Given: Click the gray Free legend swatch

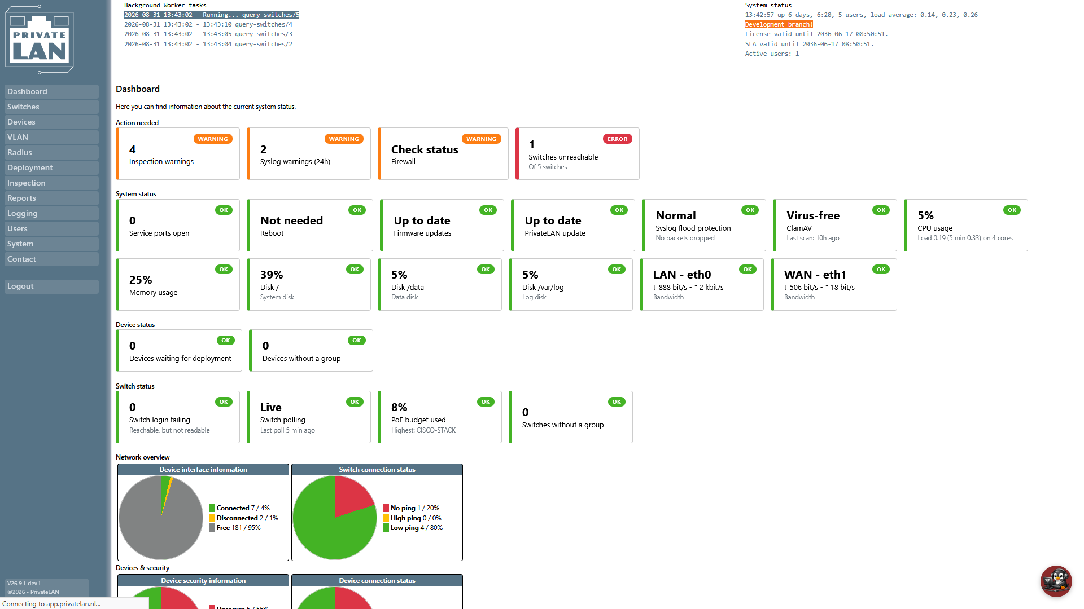Looking at the screenshot, I should (x=212, y=528).
